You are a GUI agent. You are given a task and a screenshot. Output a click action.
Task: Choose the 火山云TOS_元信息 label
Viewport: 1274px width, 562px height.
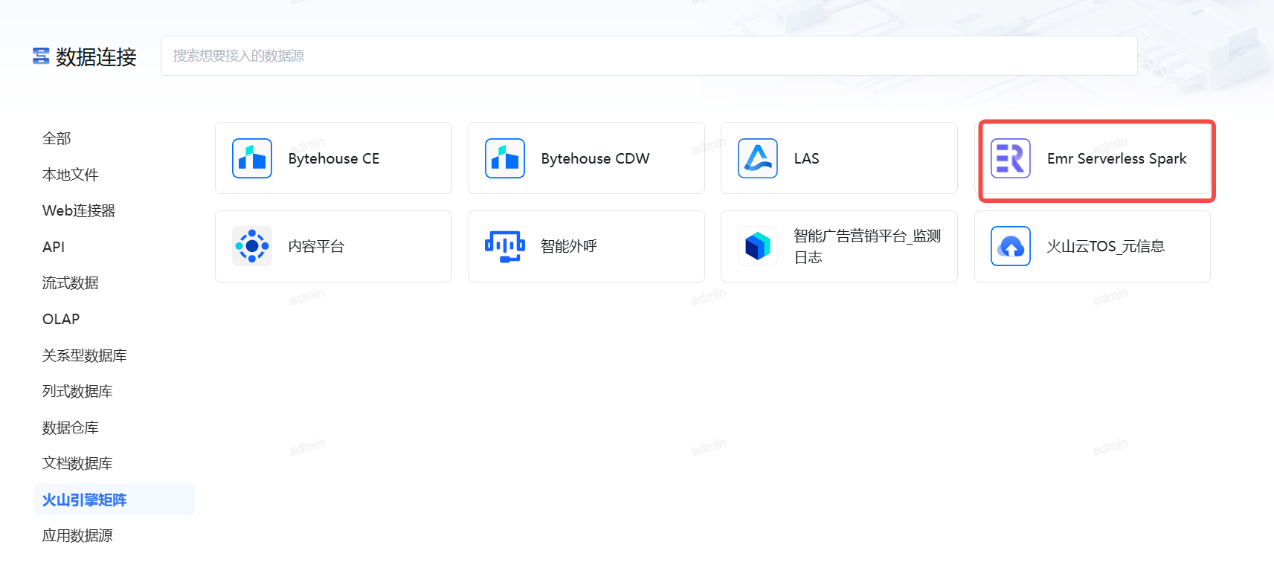pyautogui.click(x=1106, y=246)
